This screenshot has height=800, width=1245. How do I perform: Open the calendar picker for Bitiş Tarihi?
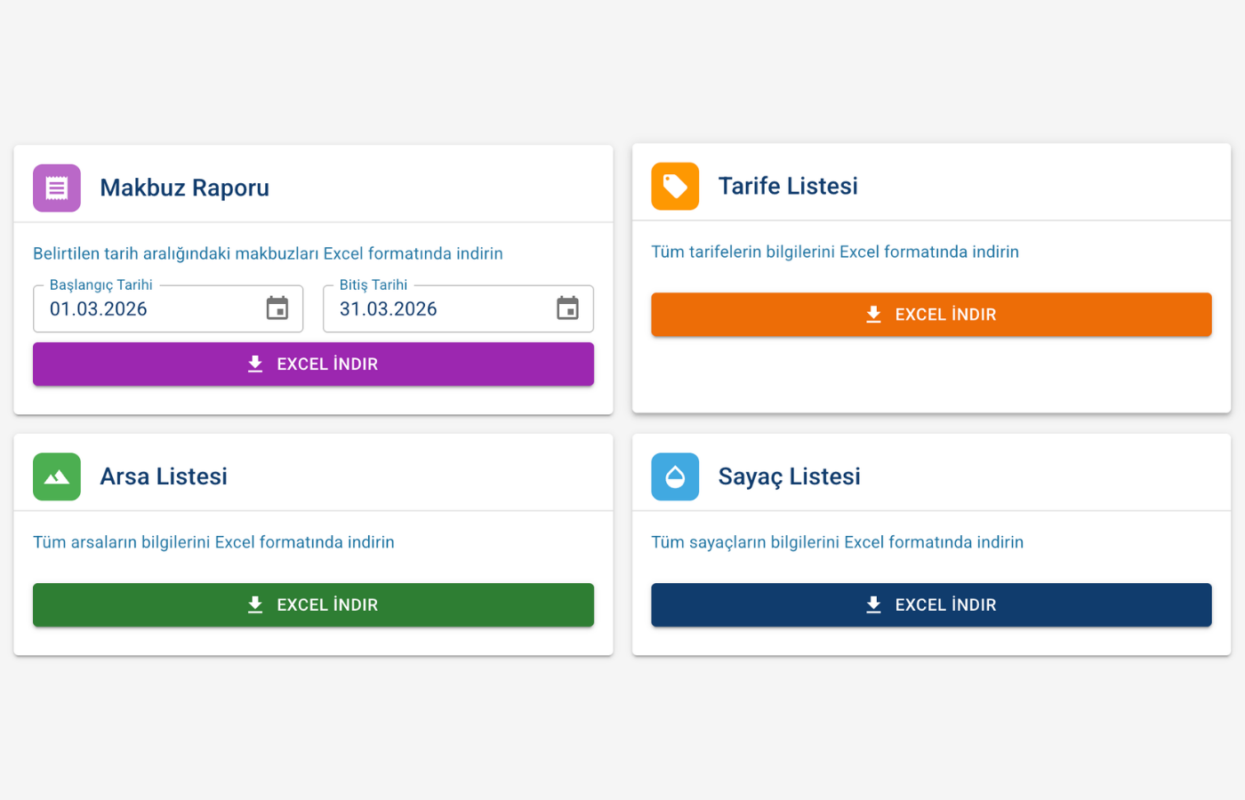point(567,308)
